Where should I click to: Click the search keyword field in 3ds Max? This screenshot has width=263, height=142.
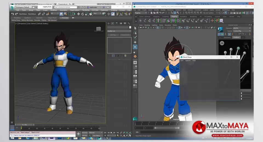tap(65, 7)
